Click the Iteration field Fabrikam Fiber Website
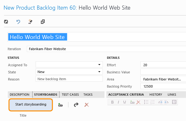This screenshot has height=121, width=186. point(106,49)
